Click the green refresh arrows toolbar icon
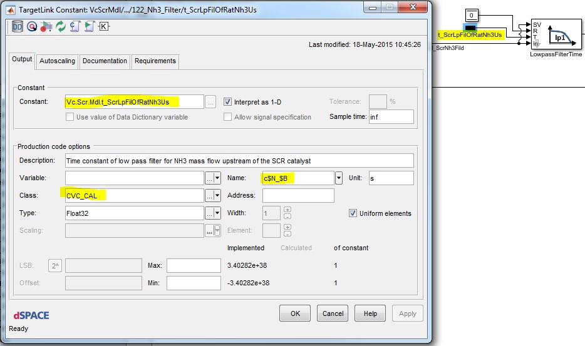Image resolution: width=585 pixels, height=346 pixels. pyautogui.click(x=61, y=26)
